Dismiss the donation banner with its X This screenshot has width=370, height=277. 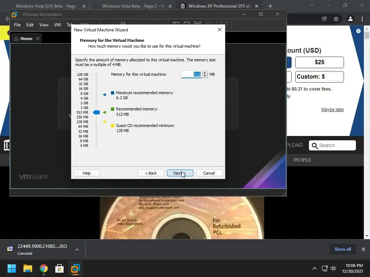358,31
